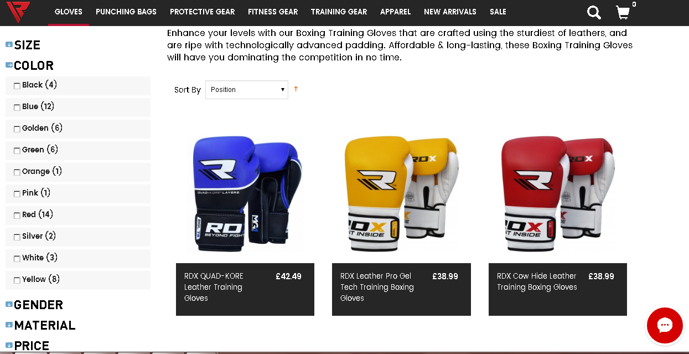
Task: Enable the Yellow color filter
Action: (17, 280)
